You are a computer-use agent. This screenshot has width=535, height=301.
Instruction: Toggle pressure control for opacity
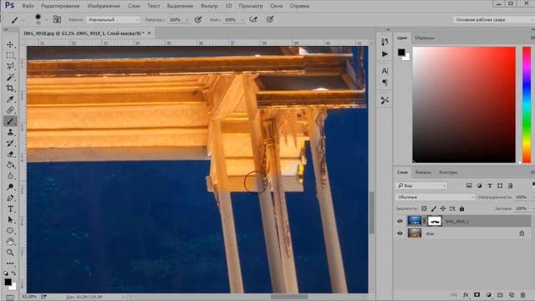pyautogui.click(x=198, y=19)
